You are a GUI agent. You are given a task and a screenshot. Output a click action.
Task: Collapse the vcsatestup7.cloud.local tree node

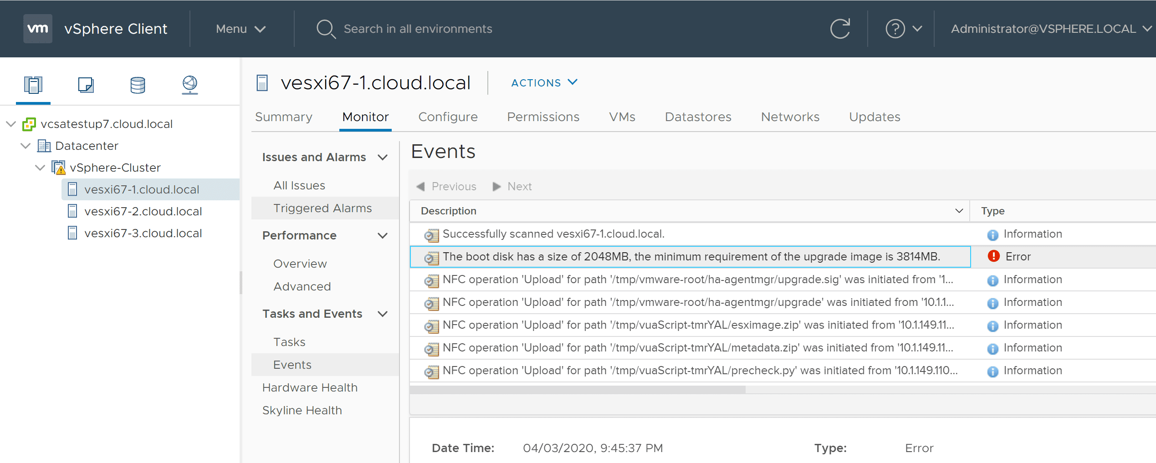11,124
